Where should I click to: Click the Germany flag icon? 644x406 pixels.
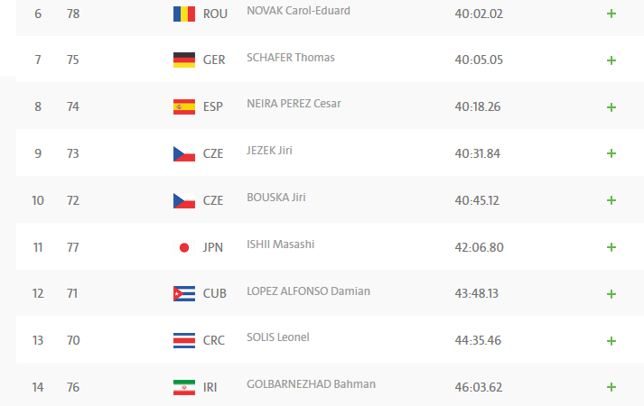(184, 60)
